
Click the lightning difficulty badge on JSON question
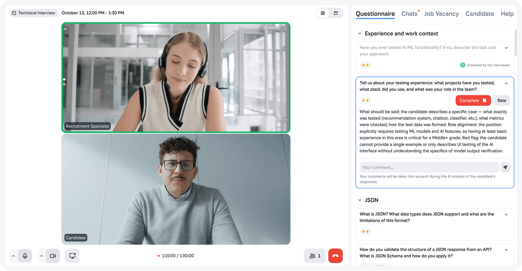366,232
